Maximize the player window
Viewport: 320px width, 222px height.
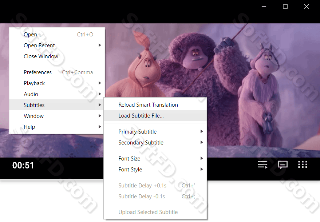point(285,7)
